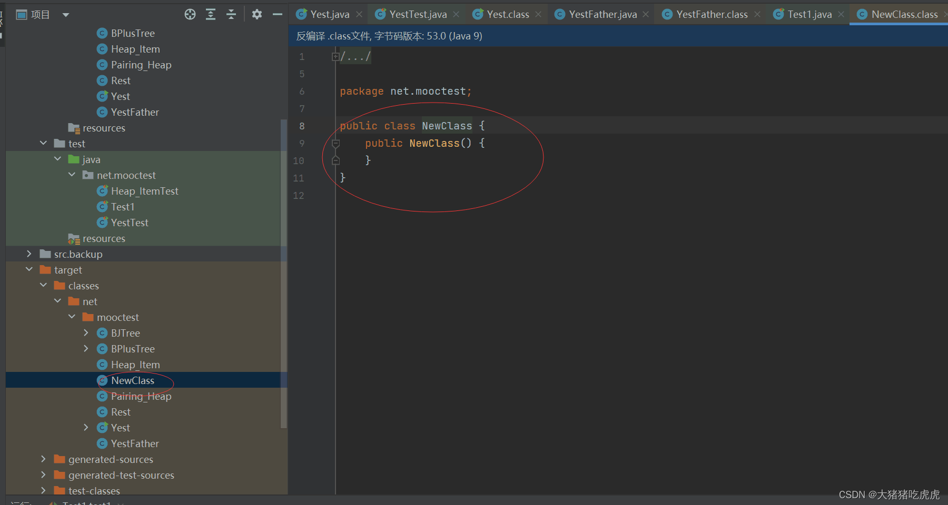Click the Expand All icon in project toolbar
Screen dimensions: 948x505
(x=211, y=14)
